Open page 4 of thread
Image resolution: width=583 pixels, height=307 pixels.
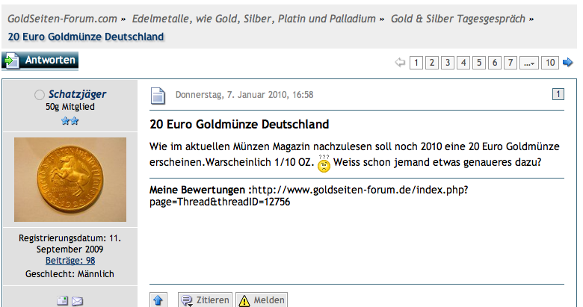point(463,63)
